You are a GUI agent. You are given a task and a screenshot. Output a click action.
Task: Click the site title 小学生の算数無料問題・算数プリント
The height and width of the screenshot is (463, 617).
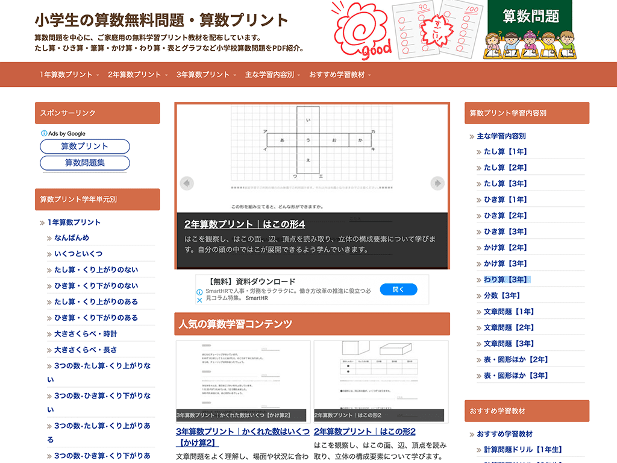tap(161, 20)
